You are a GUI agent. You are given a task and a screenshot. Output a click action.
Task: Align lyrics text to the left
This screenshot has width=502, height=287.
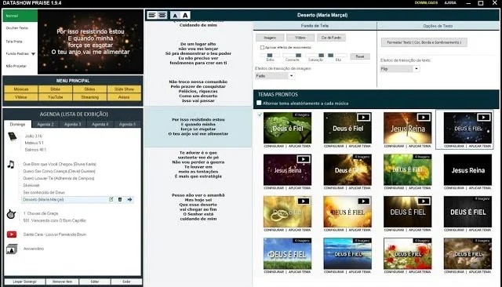pyautogui.click(x=151, y=15)
